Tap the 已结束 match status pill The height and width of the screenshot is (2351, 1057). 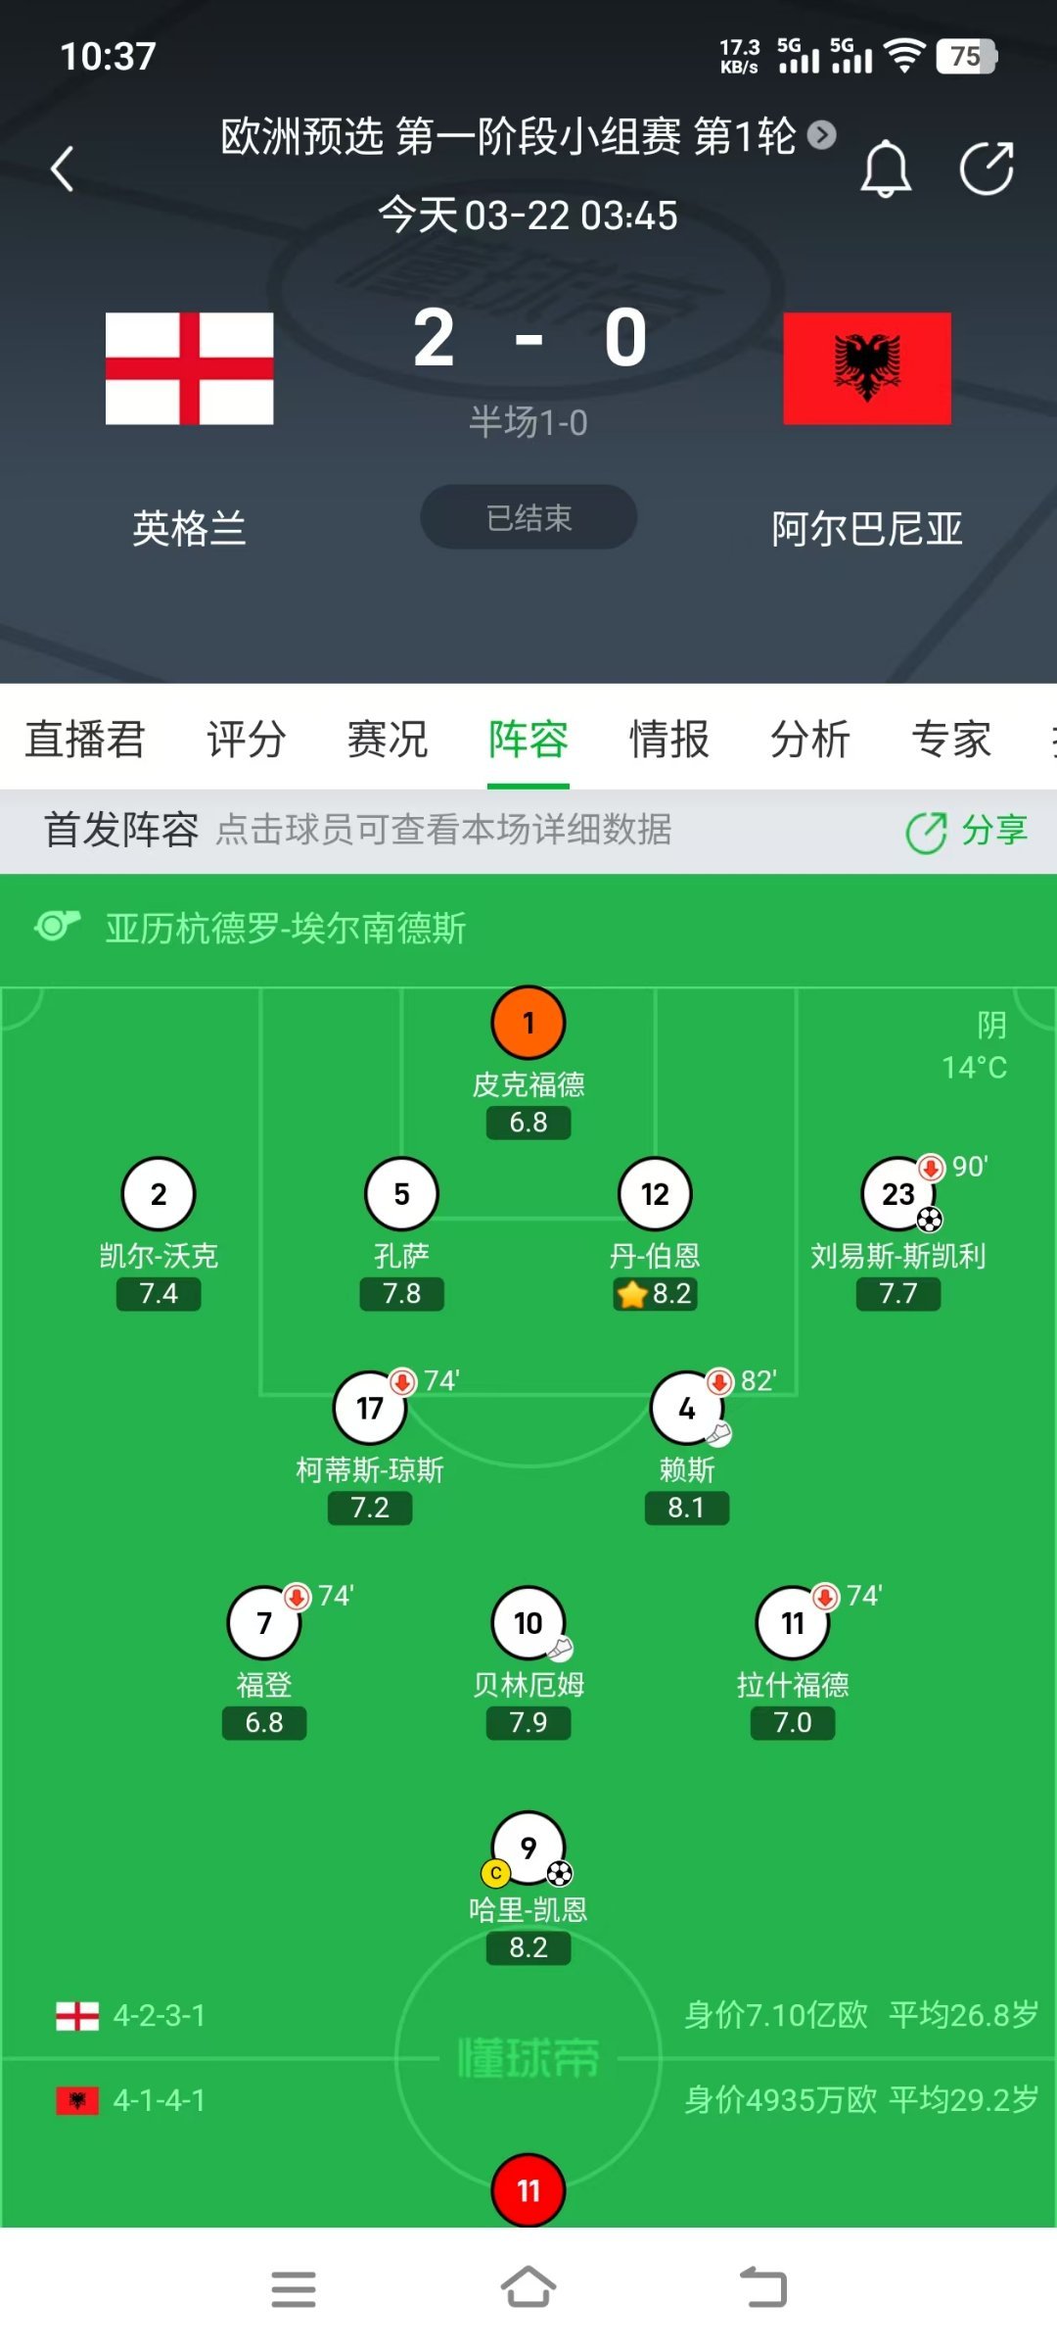[x=528, y=517]
